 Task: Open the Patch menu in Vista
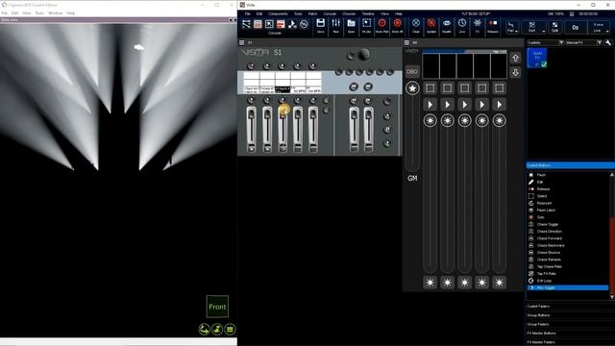(312, 13)
